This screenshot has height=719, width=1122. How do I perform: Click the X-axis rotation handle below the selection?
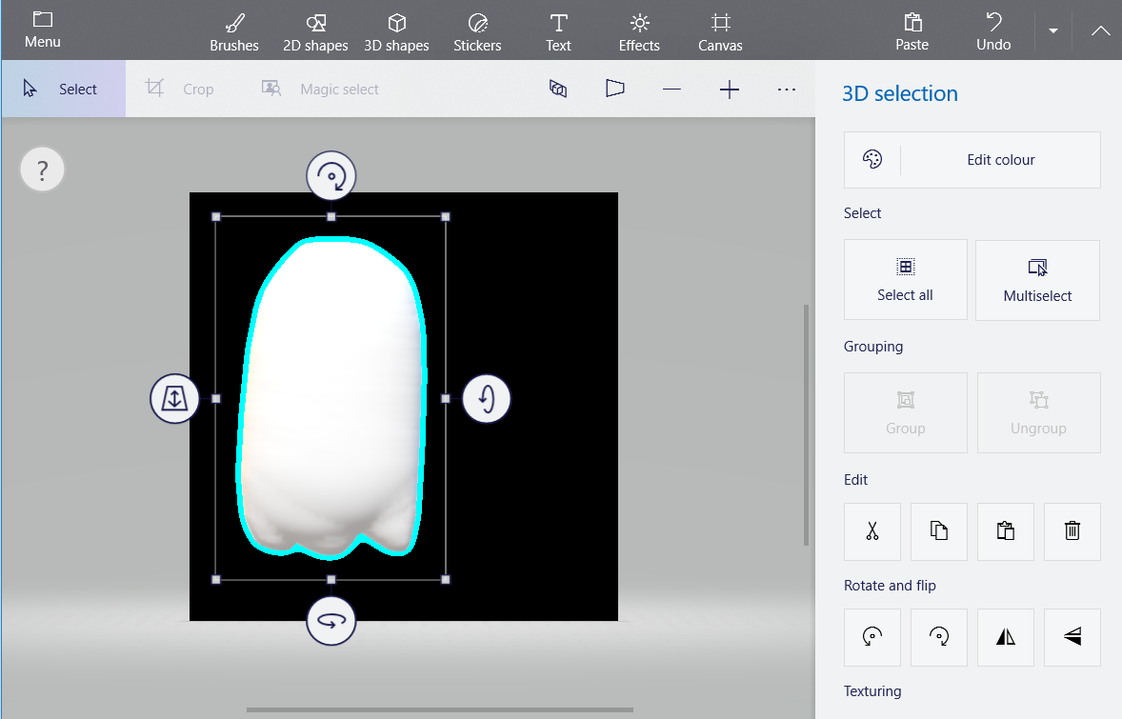[x=331, y=621]
